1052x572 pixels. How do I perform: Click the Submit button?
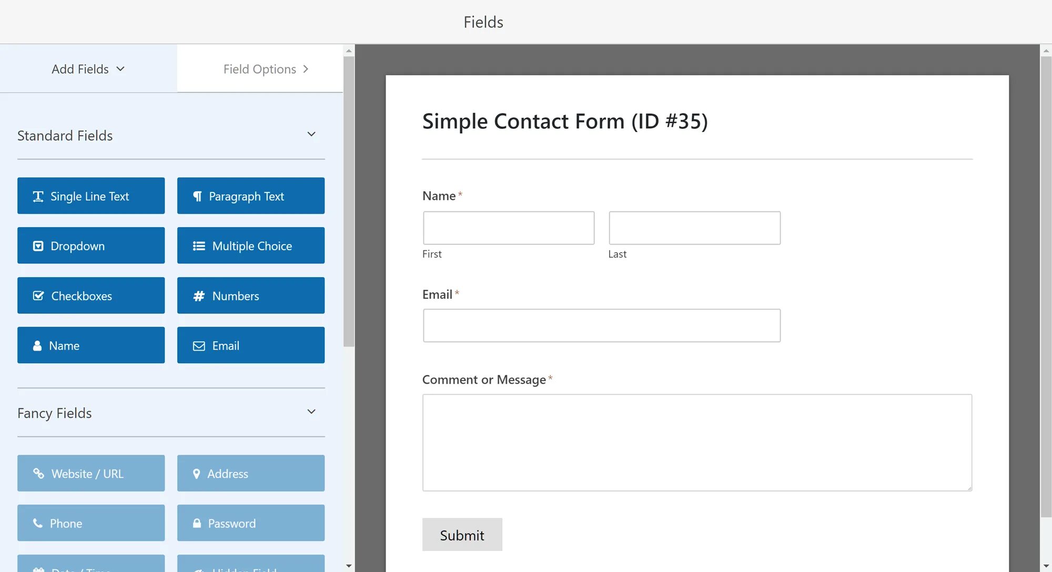[462, 535]
